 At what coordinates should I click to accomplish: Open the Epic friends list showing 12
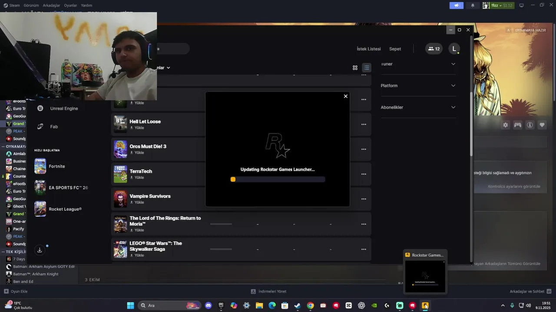pyautogui.click(x=434, y=49)
